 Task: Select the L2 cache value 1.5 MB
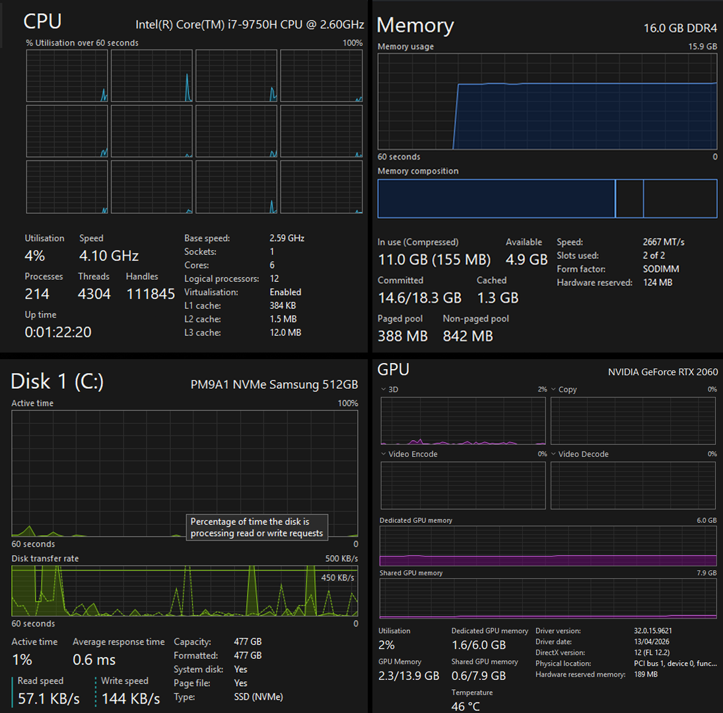pyautogui.click(x=283, y=319)
